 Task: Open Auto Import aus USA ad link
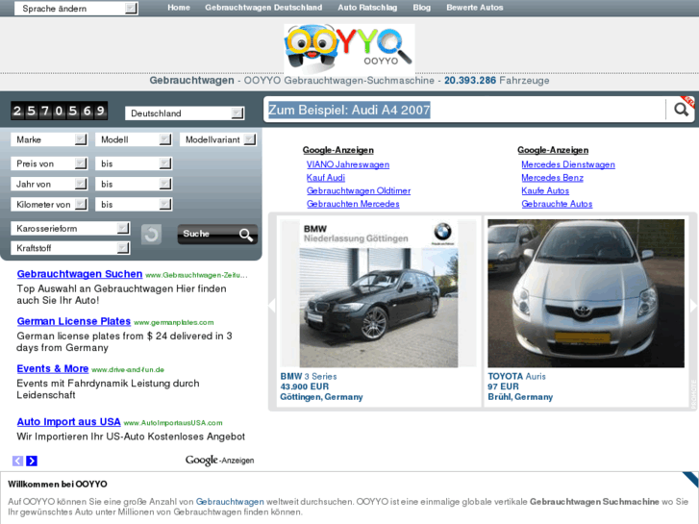pyautogui.click(x=68, y=422)
